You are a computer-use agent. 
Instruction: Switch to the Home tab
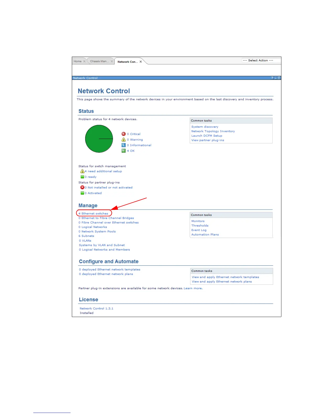coord(77,61)
